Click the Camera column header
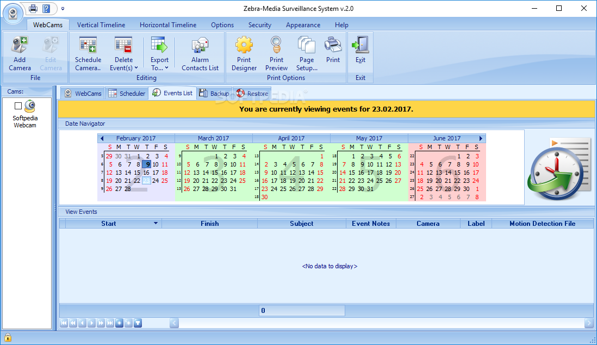The image size is (597, 345). click(428, 224)
